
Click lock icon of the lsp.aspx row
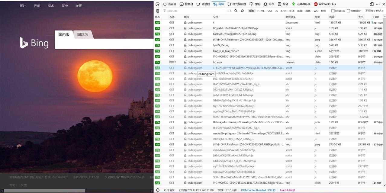click(185, 62)
